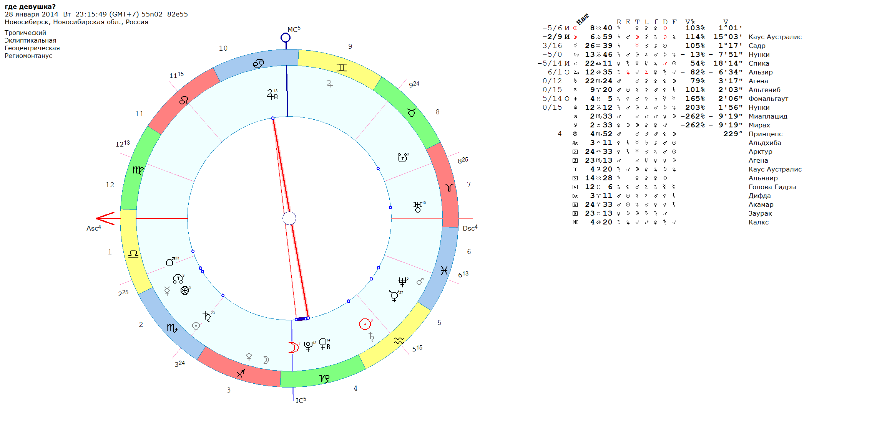Click the 'Геоцентрическая' label
This screenshot has height=437, width=882.
32,48
